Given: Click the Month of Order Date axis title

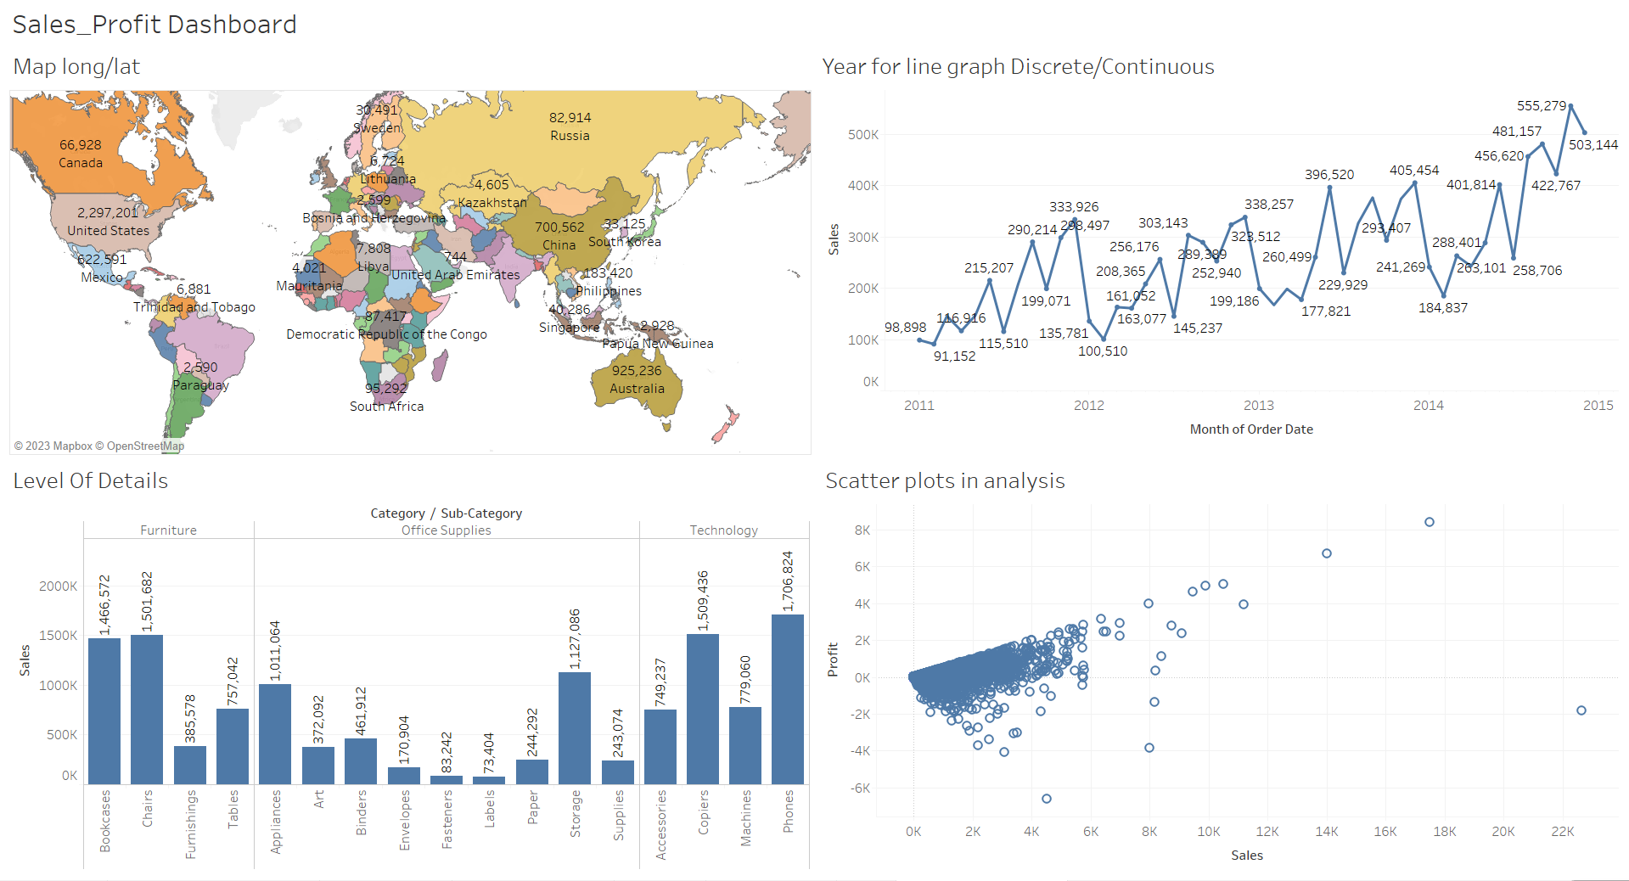Looking at the screenshot, I should [1250, 429].
